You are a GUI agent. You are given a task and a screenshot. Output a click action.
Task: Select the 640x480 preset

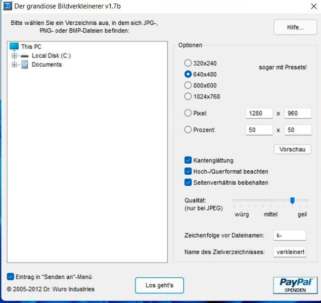188,74
